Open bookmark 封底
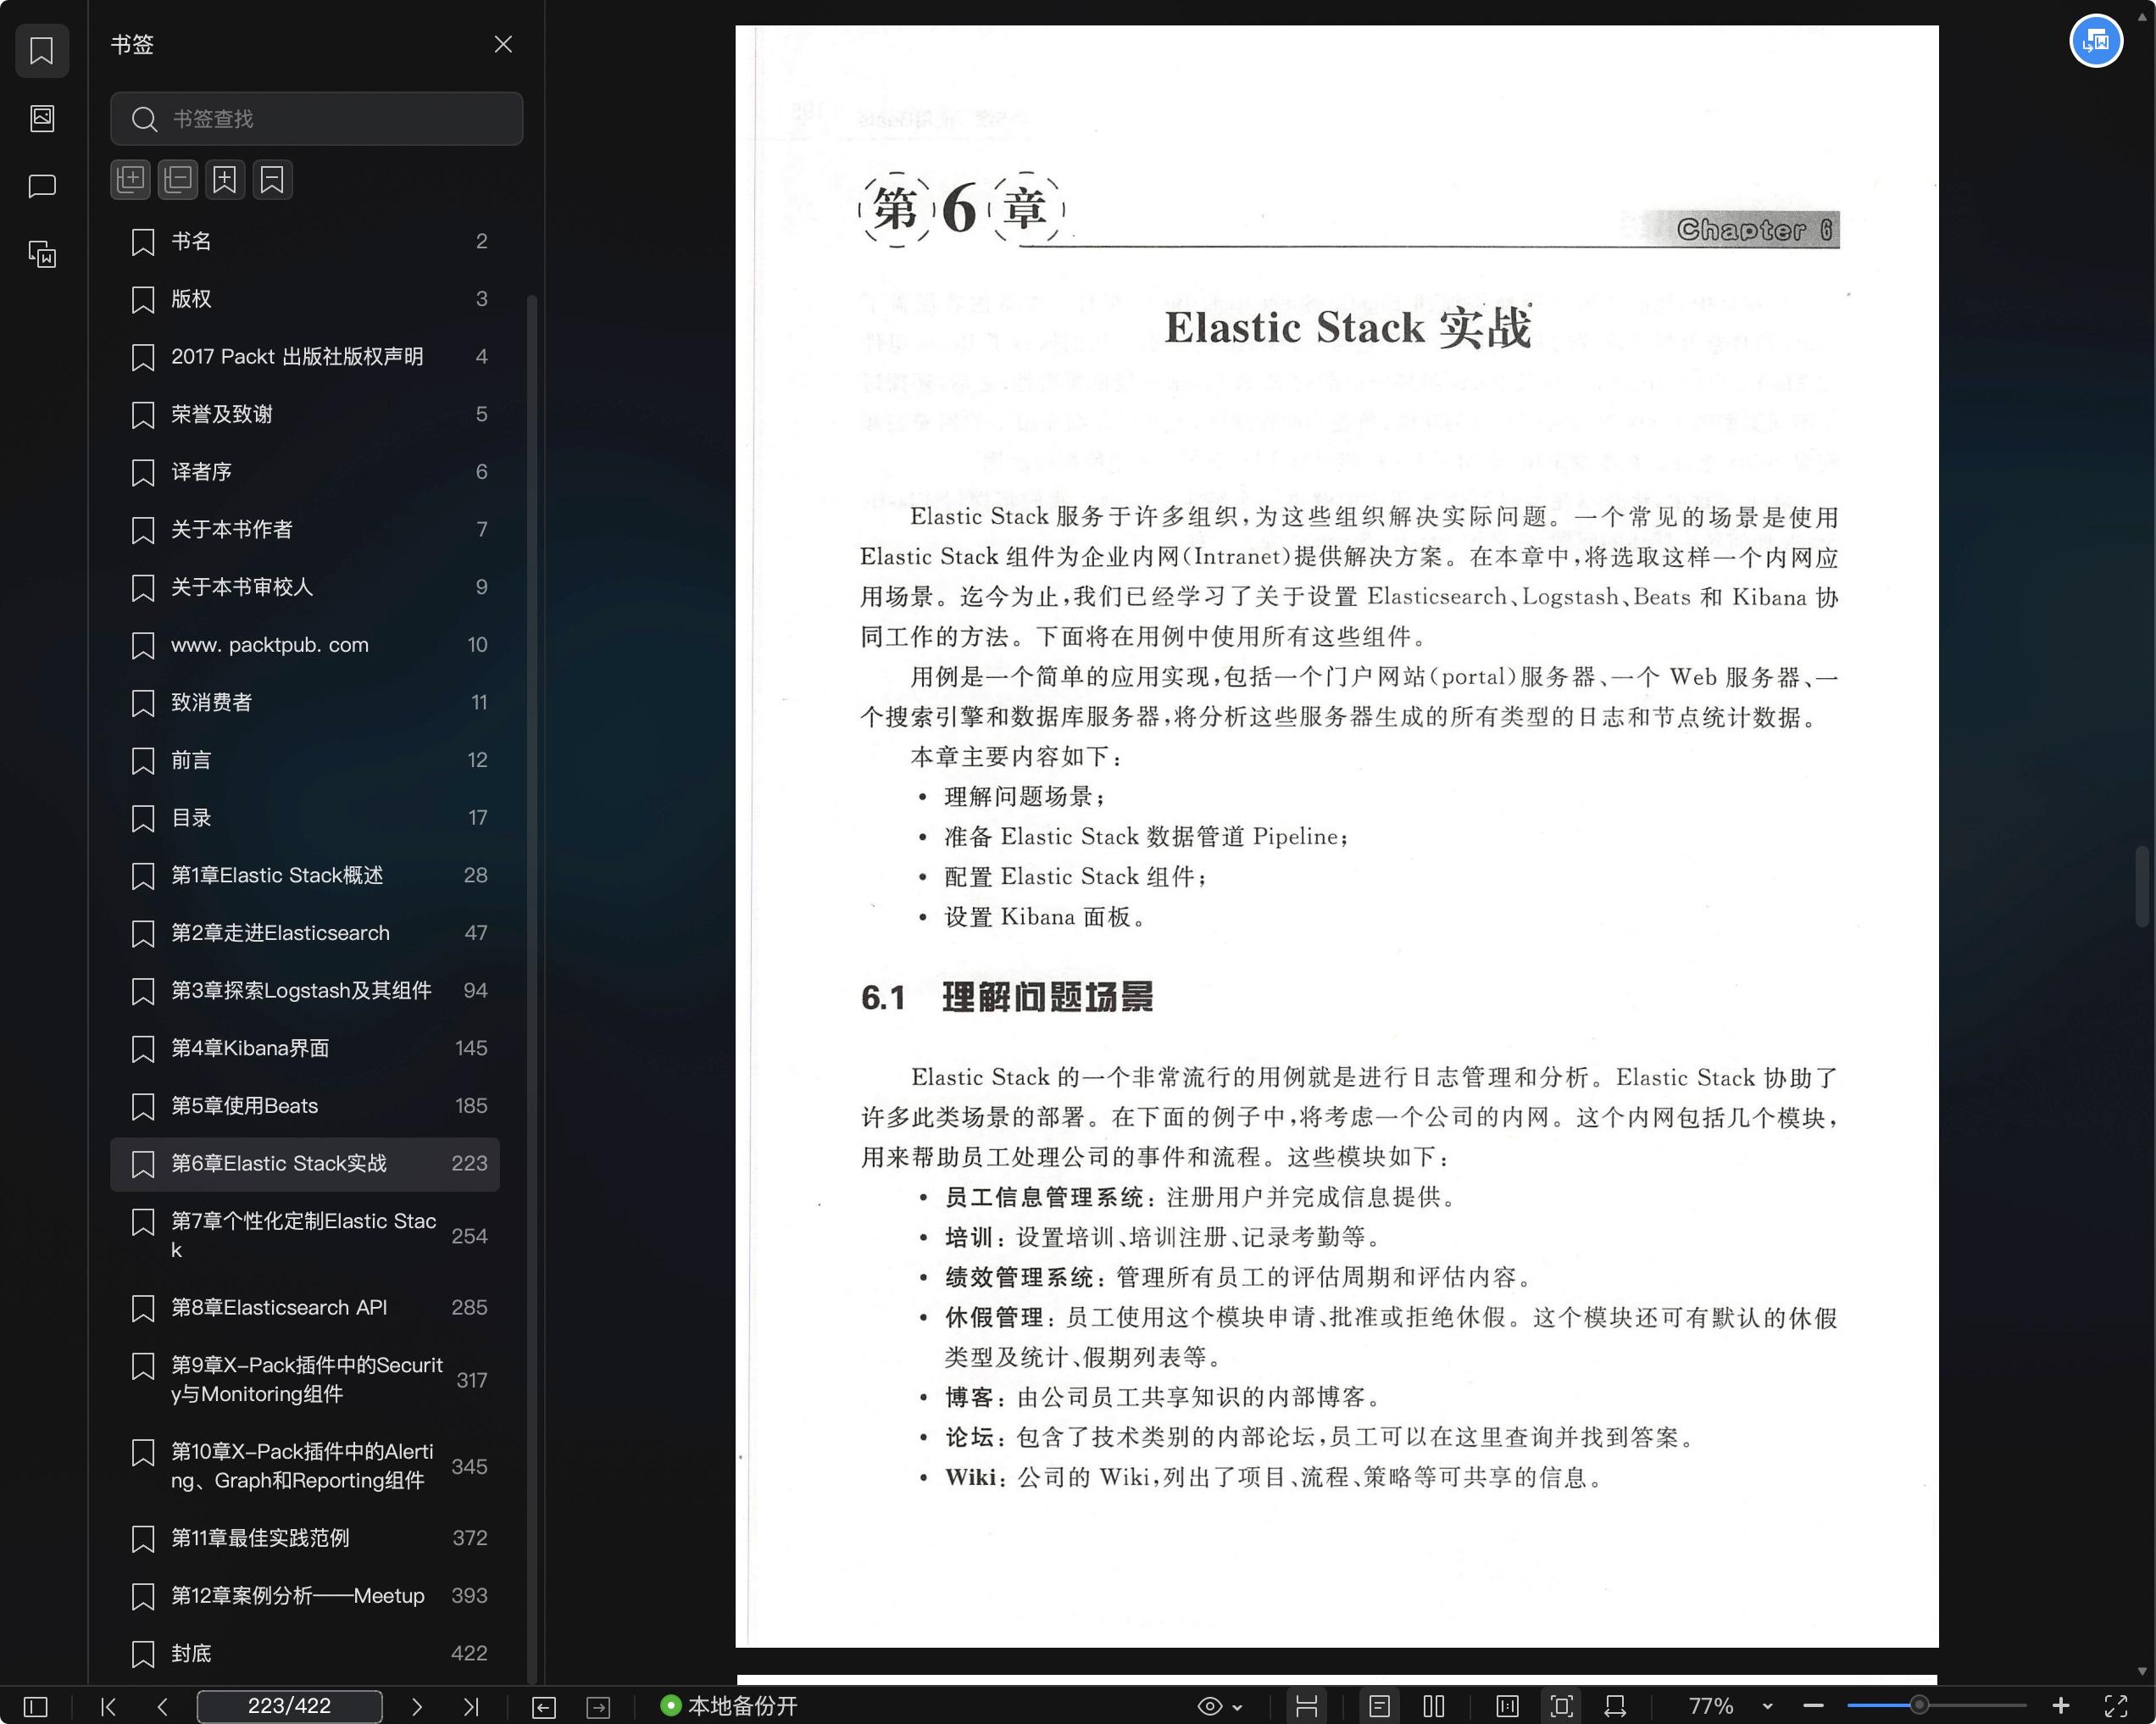The width and height of the screenshot is (2156, 1724). 305,1653
